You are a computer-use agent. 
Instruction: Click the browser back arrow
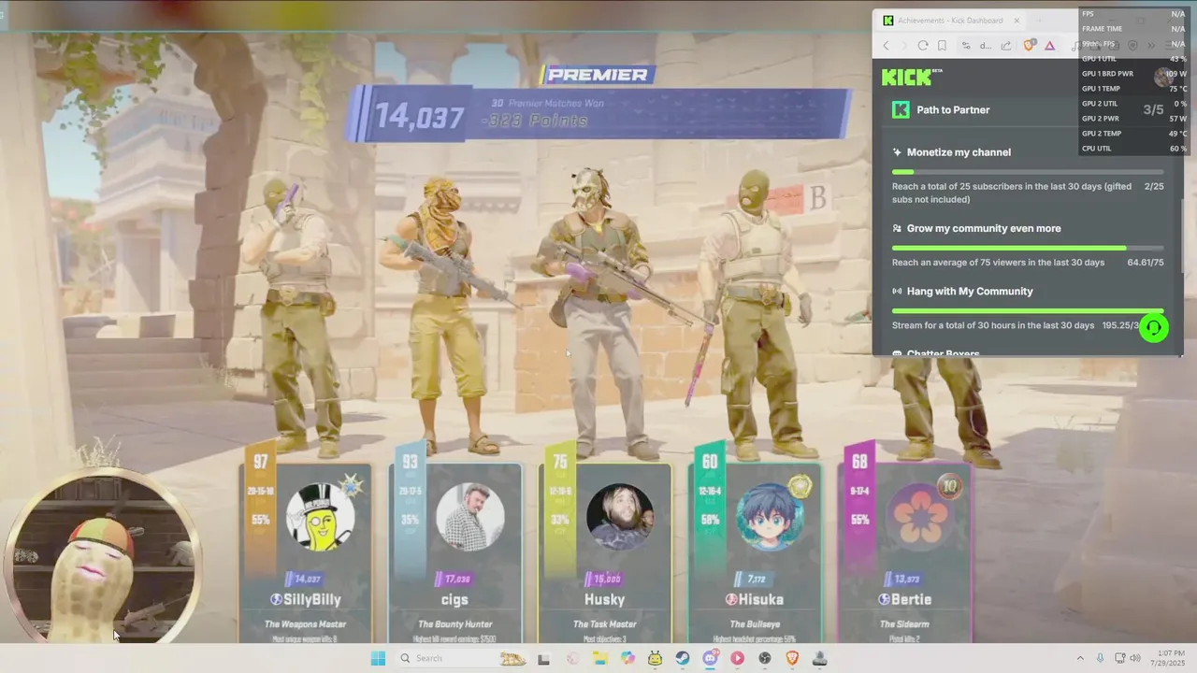(x=886, y=46)
